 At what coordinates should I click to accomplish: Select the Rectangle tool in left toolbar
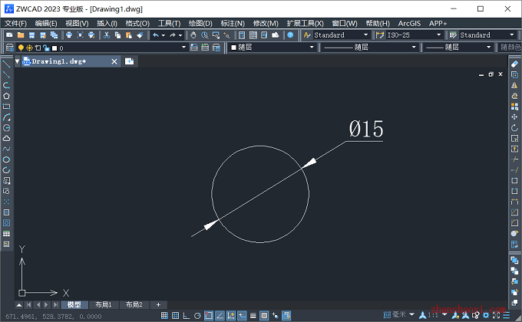click(6, 107)
